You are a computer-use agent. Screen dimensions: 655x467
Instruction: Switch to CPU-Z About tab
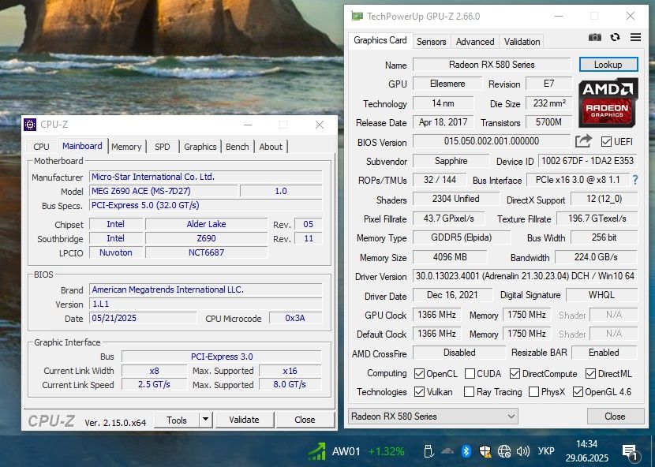pyautogui.click(x=271, y=147)
